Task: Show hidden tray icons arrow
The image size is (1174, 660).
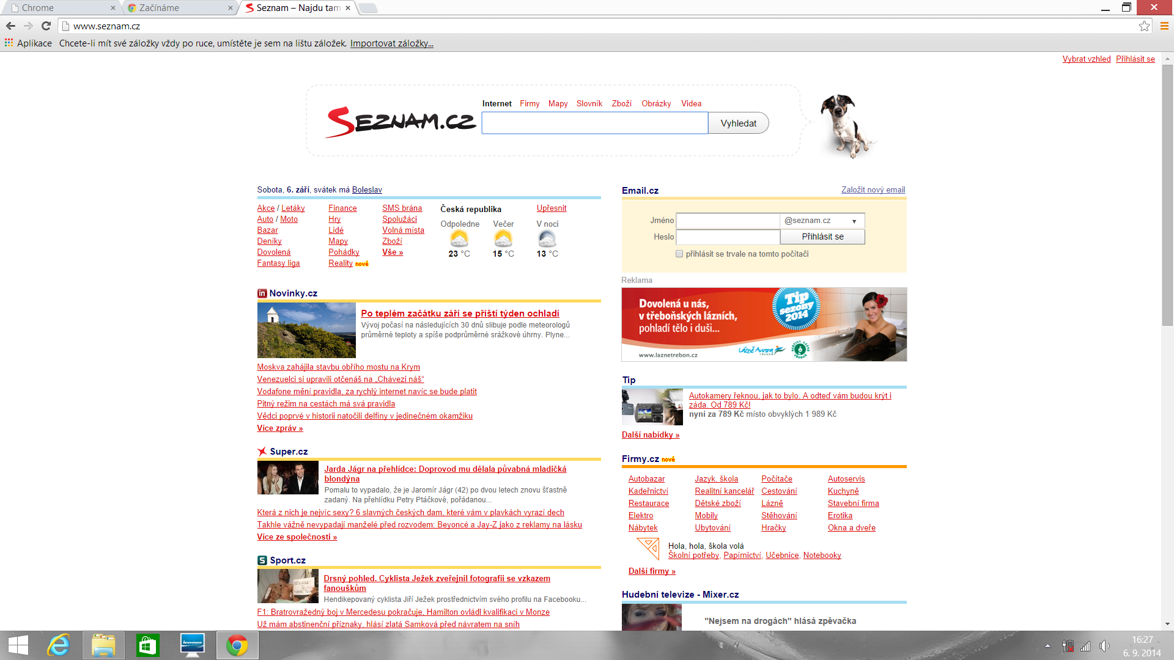Action: [x=1047, y=646]
